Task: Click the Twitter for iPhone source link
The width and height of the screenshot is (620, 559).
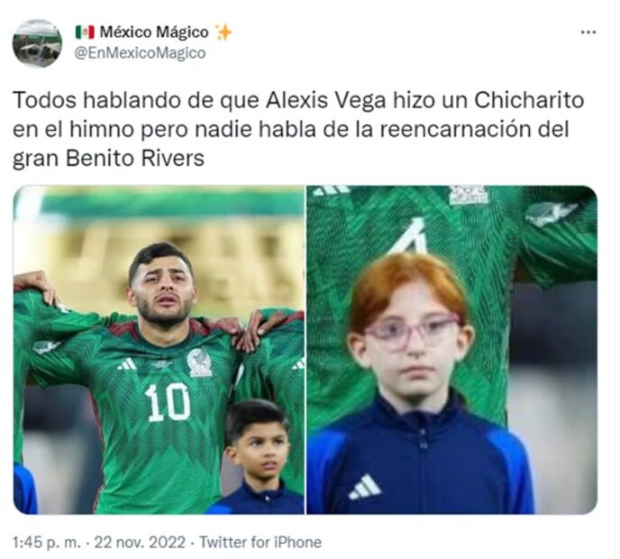Action: 260,542
